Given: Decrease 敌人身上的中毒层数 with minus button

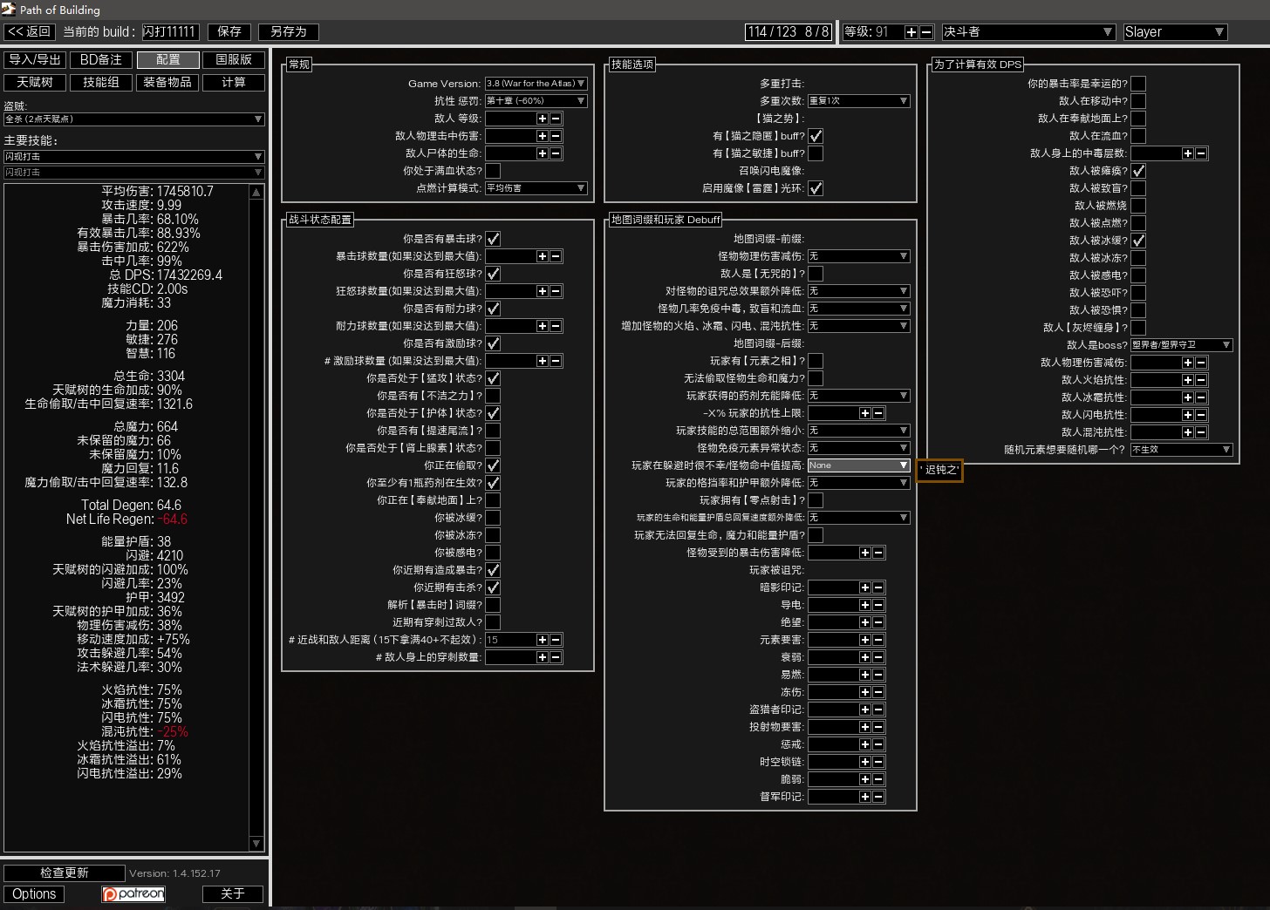Looking at the screenshot, I should pos(1201,153).
